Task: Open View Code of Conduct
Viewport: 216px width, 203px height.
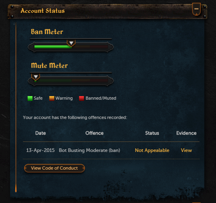Action: (x=54, y=168)
